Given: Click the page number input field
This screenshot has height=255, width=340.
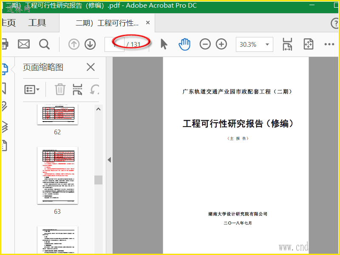Looking at the screenshot, I should (114, 44).
